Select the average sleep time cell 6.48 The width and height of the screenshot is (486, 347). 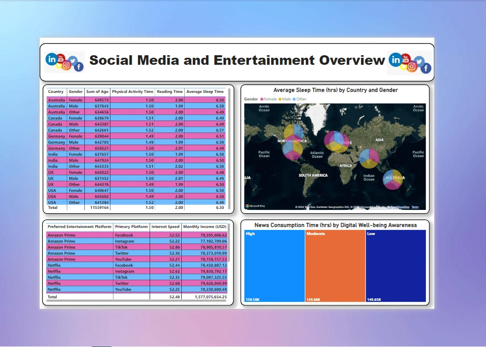tap(205, 172)
